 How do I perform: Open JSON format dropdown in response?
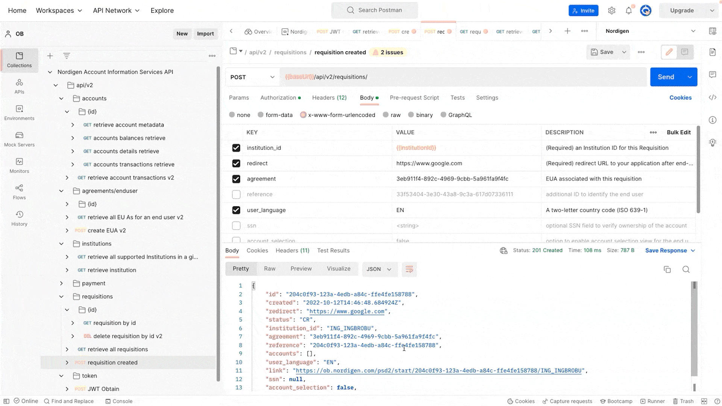click(x=379, y=269)
